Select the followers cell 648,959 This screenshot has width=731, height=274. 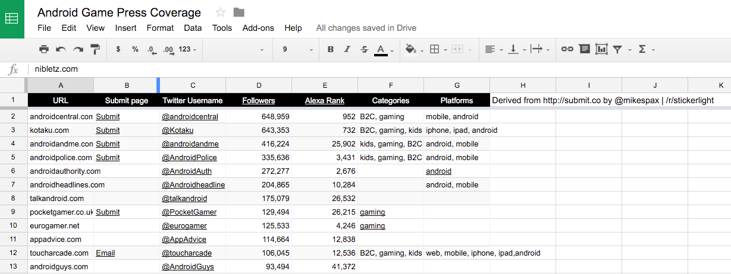pyautogui.click(x=259, y=117)
